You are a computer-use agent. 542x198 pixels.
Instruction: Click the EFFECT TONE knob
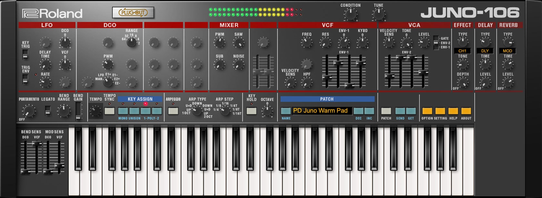click(463, 65)
